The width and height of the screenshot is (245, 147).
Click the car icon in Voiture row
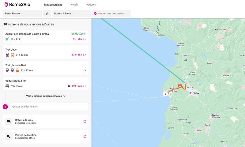coord(7,86)
